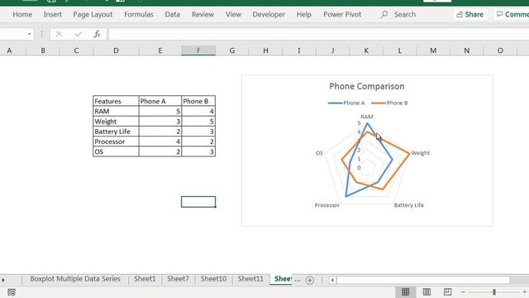The image size is (529, 298).
Task: Open the Data ribbon tab
Action: coord(173,15)
